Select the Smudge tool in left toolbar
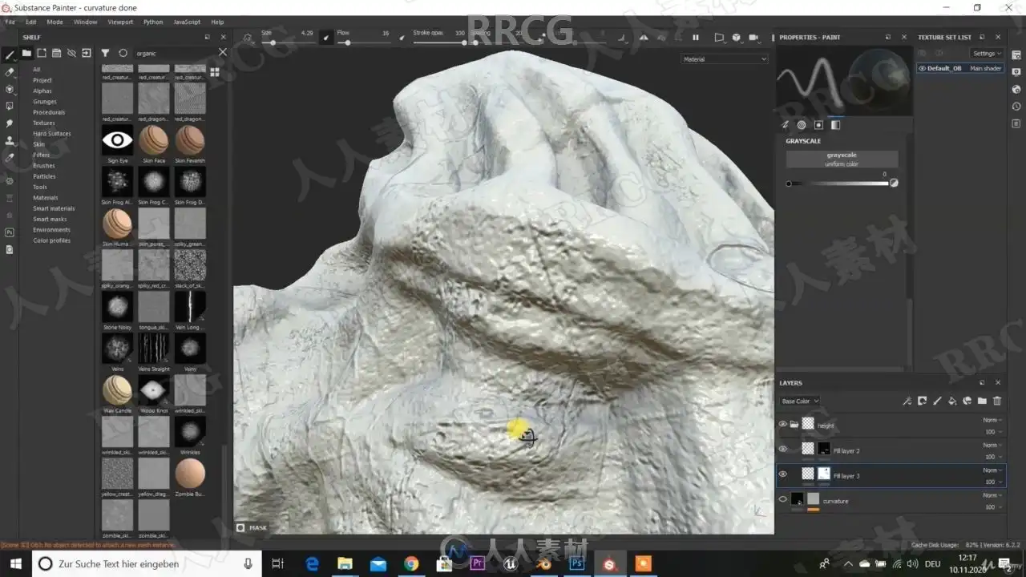This screenshot has width=1026, height=577. point(10,123)
